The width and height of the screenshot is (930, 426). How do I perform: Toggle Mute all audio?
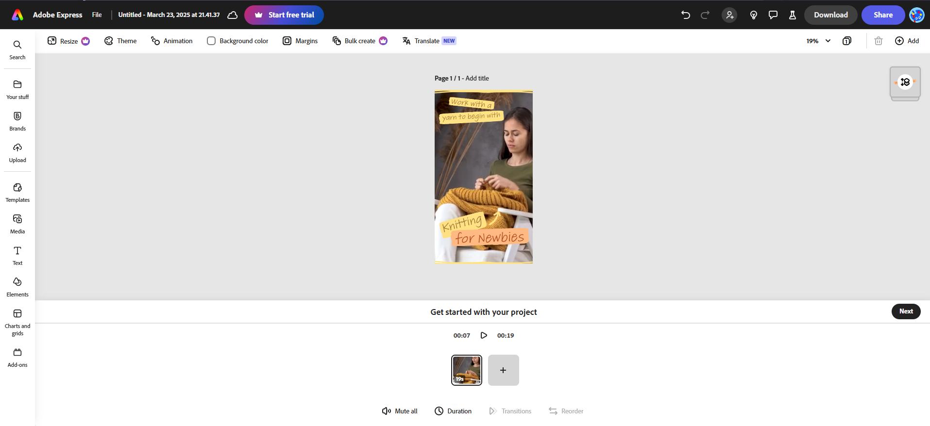(400, 411)
